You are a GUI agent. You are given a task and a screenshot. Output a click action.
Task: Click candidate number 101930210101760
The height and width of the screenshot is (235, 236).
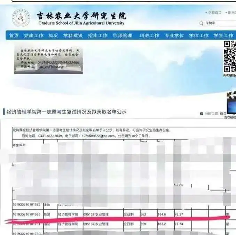[26, 234]
